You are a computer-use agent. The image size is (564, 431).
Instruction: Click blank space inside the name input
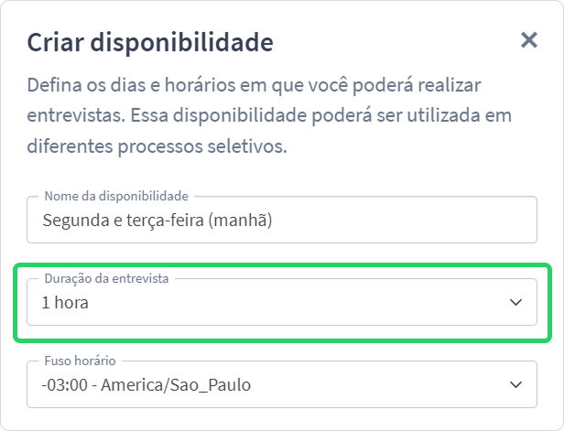click(x=403, y=220)
